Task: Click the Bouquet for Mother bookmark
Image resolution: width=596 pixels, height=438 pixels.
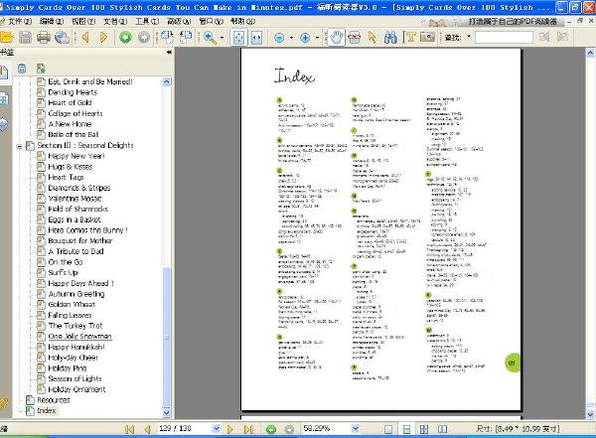Action: pyautogui.click(x=80, y=240)
